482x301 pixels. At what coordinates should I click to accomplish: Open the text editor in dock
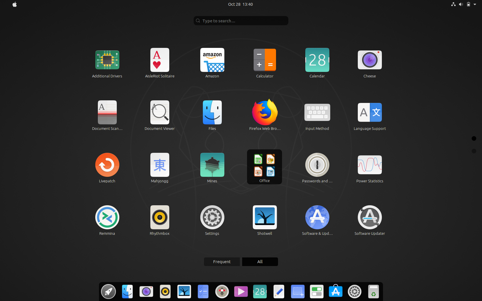tap(279, 292)
